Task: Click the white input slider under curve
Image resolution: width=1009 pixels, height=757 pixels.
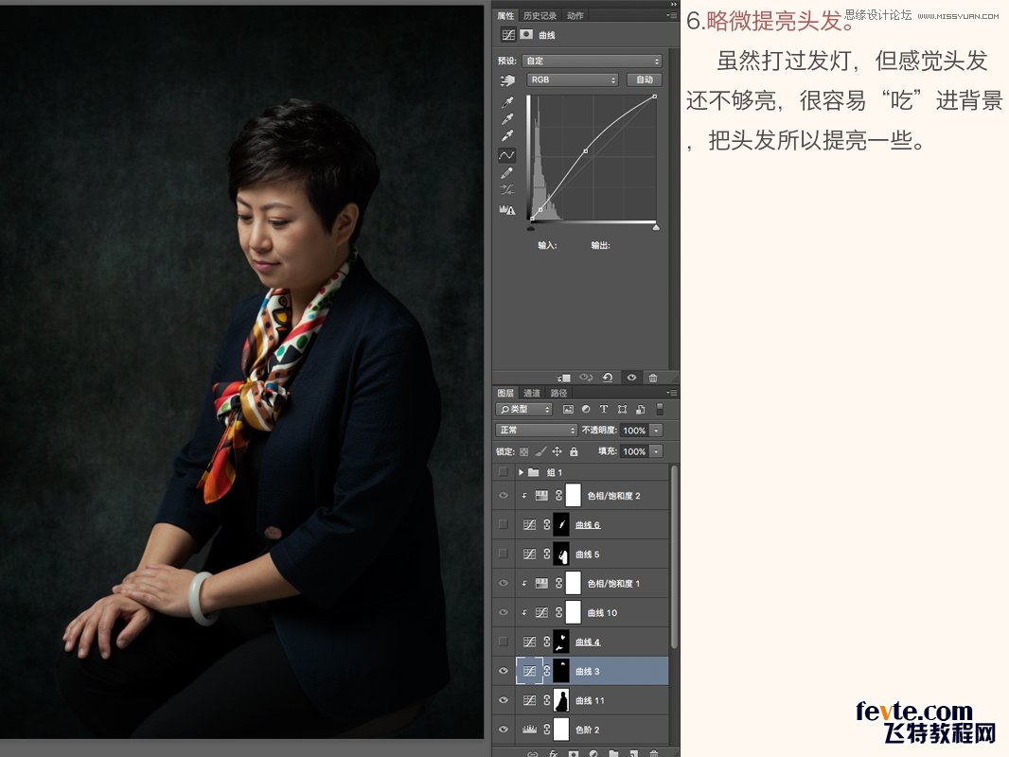Action: tap(656, 227)
